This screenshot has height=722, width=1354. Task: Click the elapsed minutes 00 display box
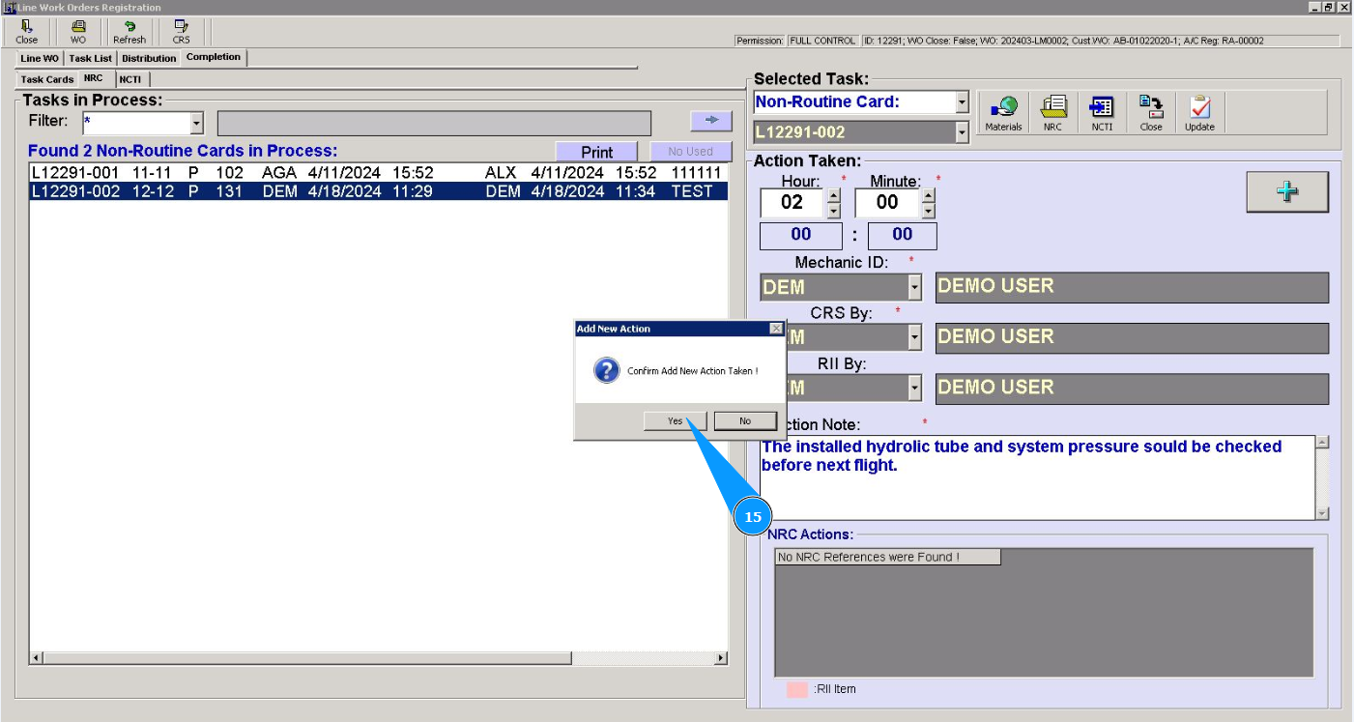point(903,235)
